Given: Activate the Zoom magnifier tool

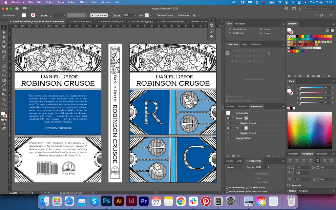Looking at the screenshot, I should (4, 104).
